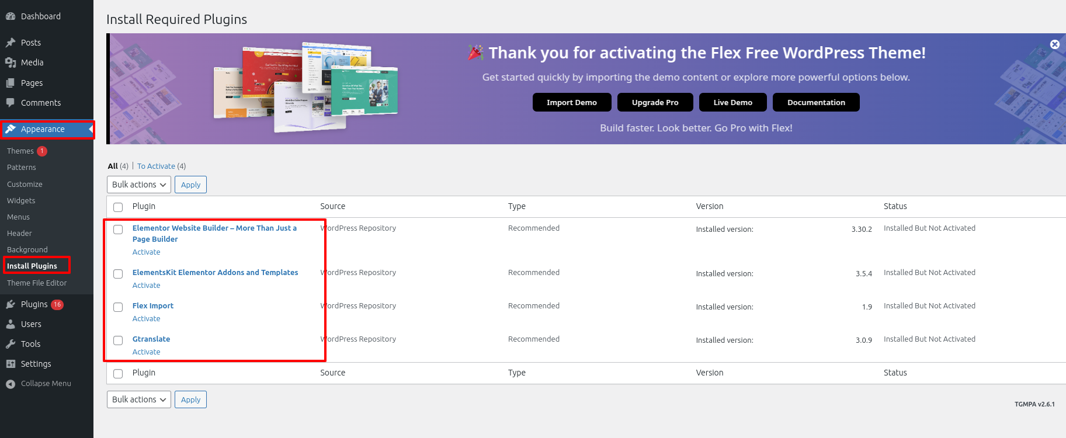The image size is (1066, 438).
Task: Filter list by To Activate
Action: [156, 166]
